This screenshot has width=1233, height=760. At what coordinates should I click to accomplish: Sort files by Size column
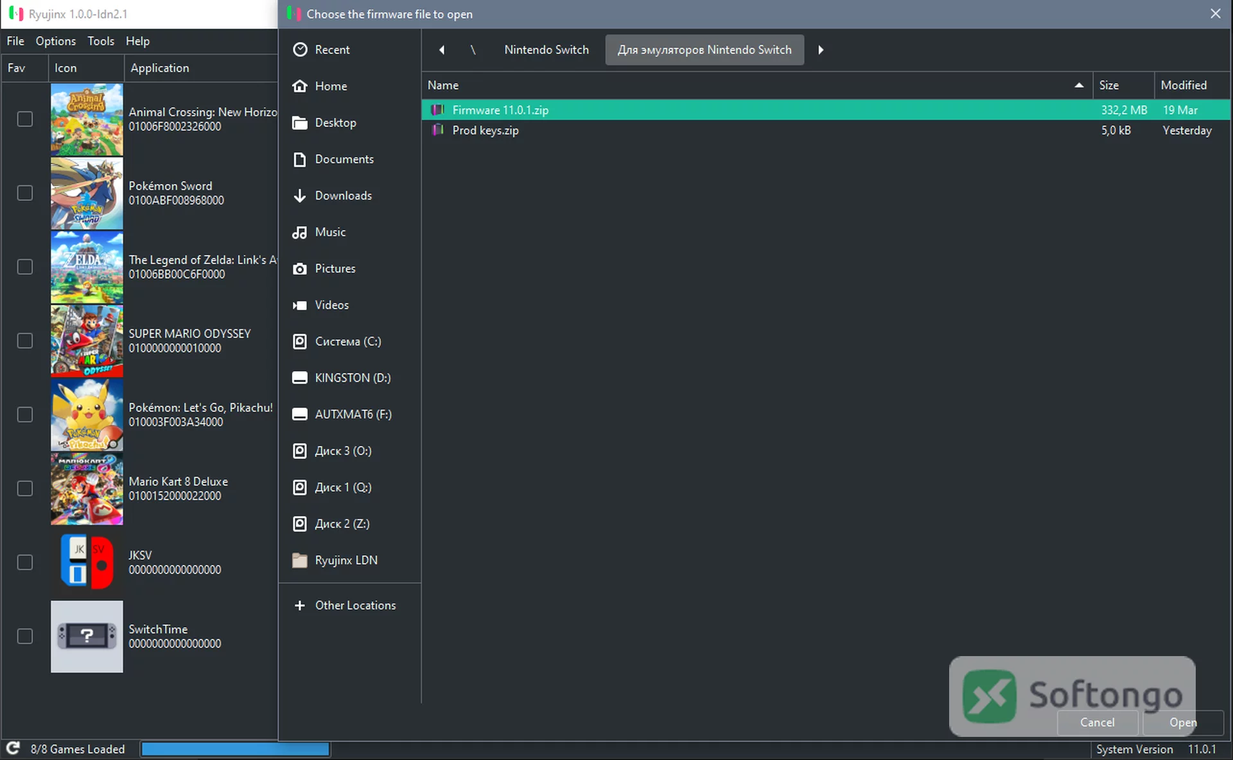click(x=1123, y=85)
